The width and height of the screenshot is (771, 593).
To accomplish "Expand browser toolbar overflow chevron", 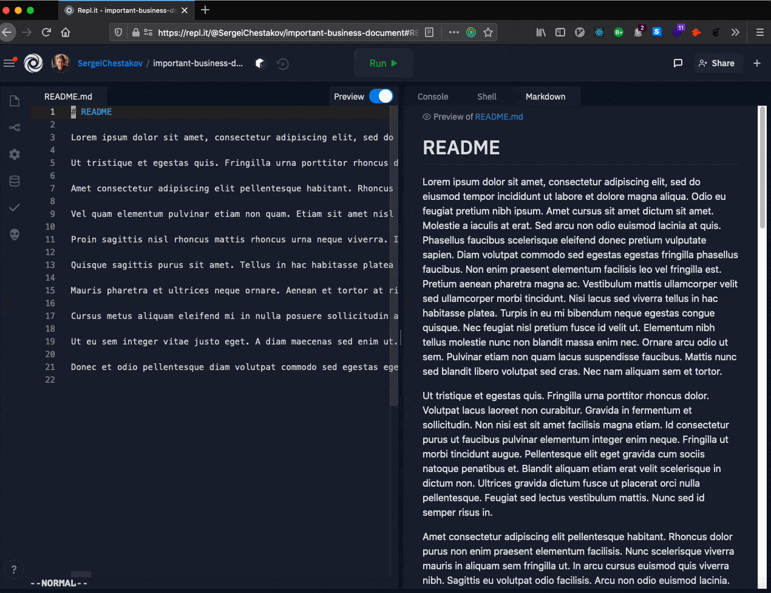I will pyautogui.click(x=735, y=33).
